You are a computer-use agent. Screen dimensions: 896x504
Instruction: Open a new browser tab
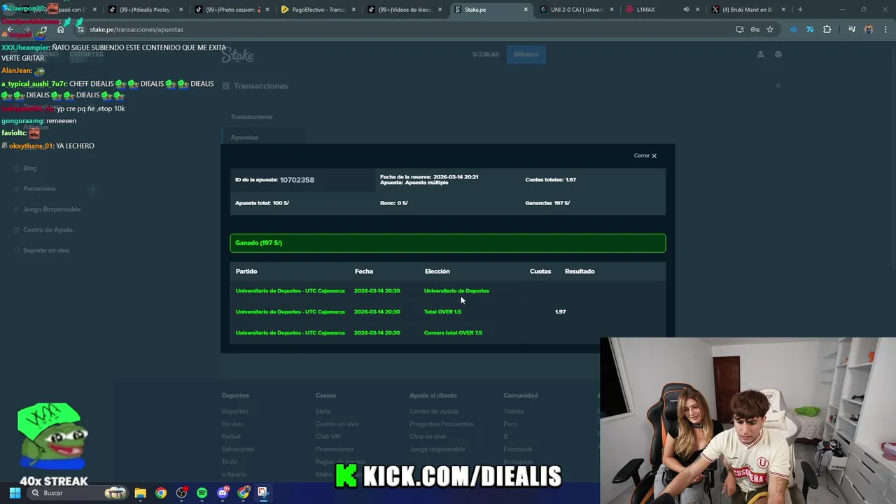pos(800,10)
